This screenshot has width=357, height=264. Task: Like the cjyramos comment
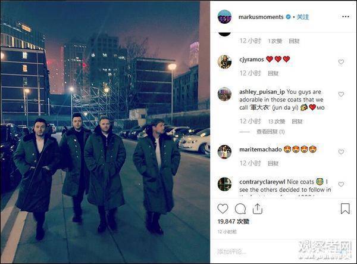[341, 62]
